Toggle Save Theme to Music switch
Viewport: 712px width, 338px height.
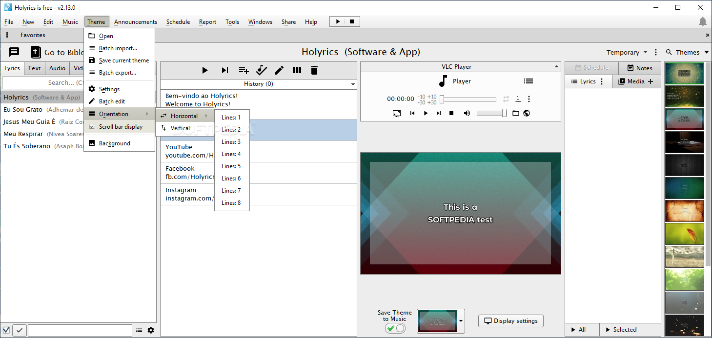point(395,328)
